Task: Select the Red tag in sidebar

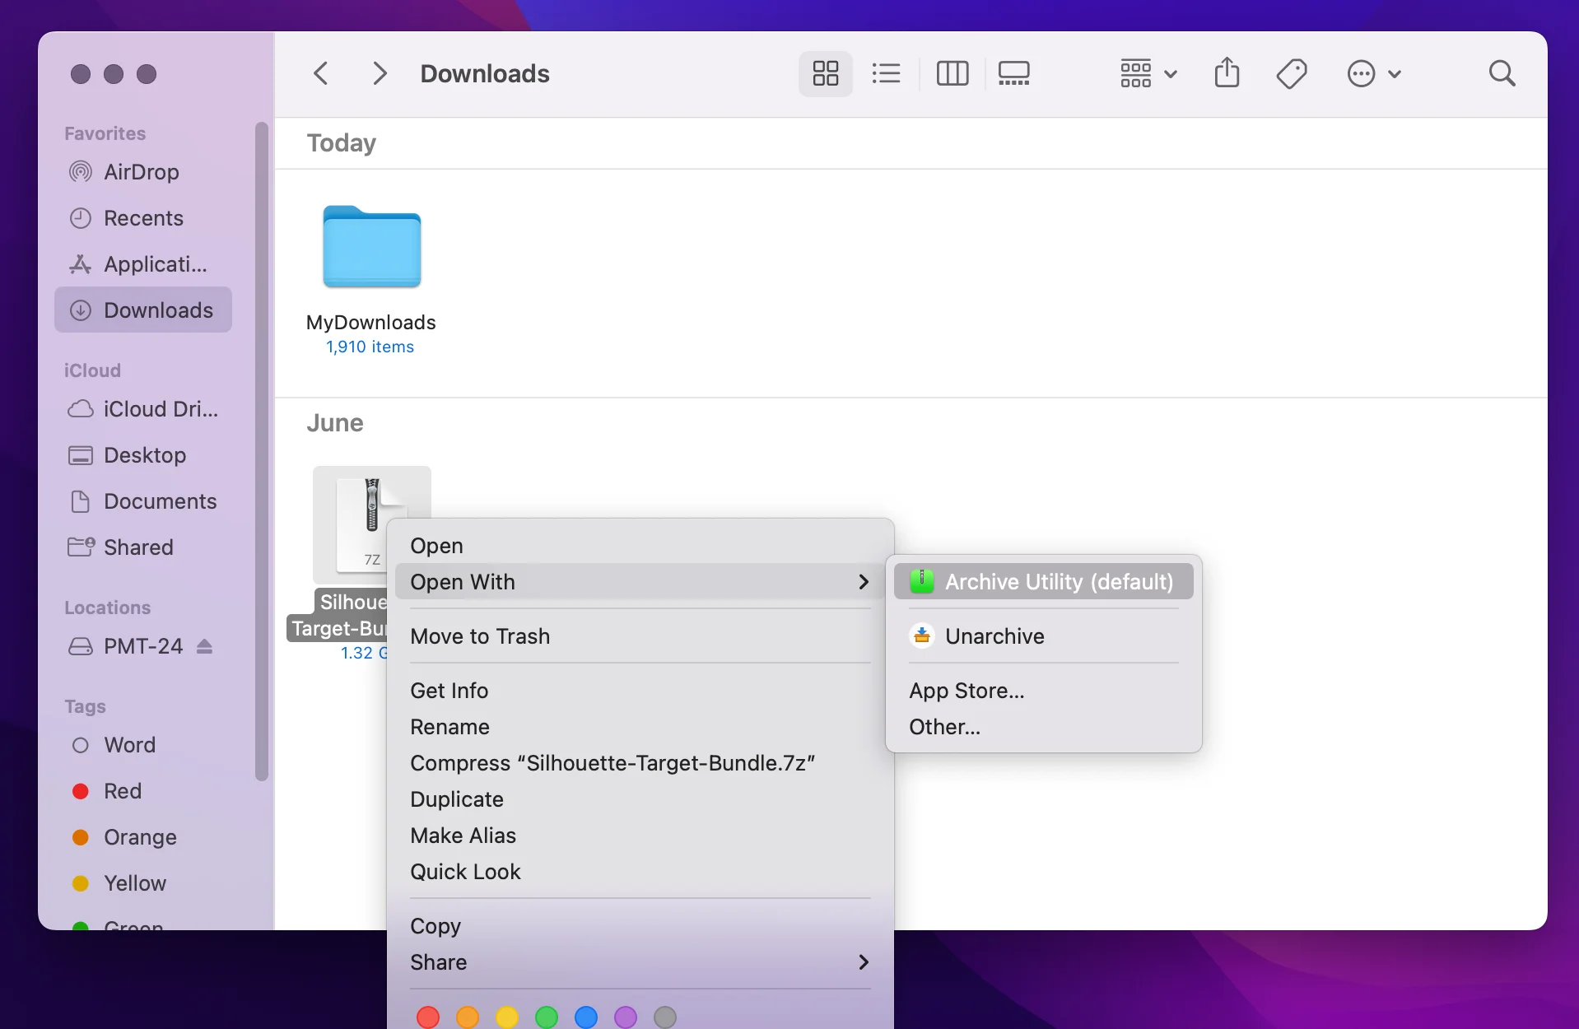Action: click(143, 791)
